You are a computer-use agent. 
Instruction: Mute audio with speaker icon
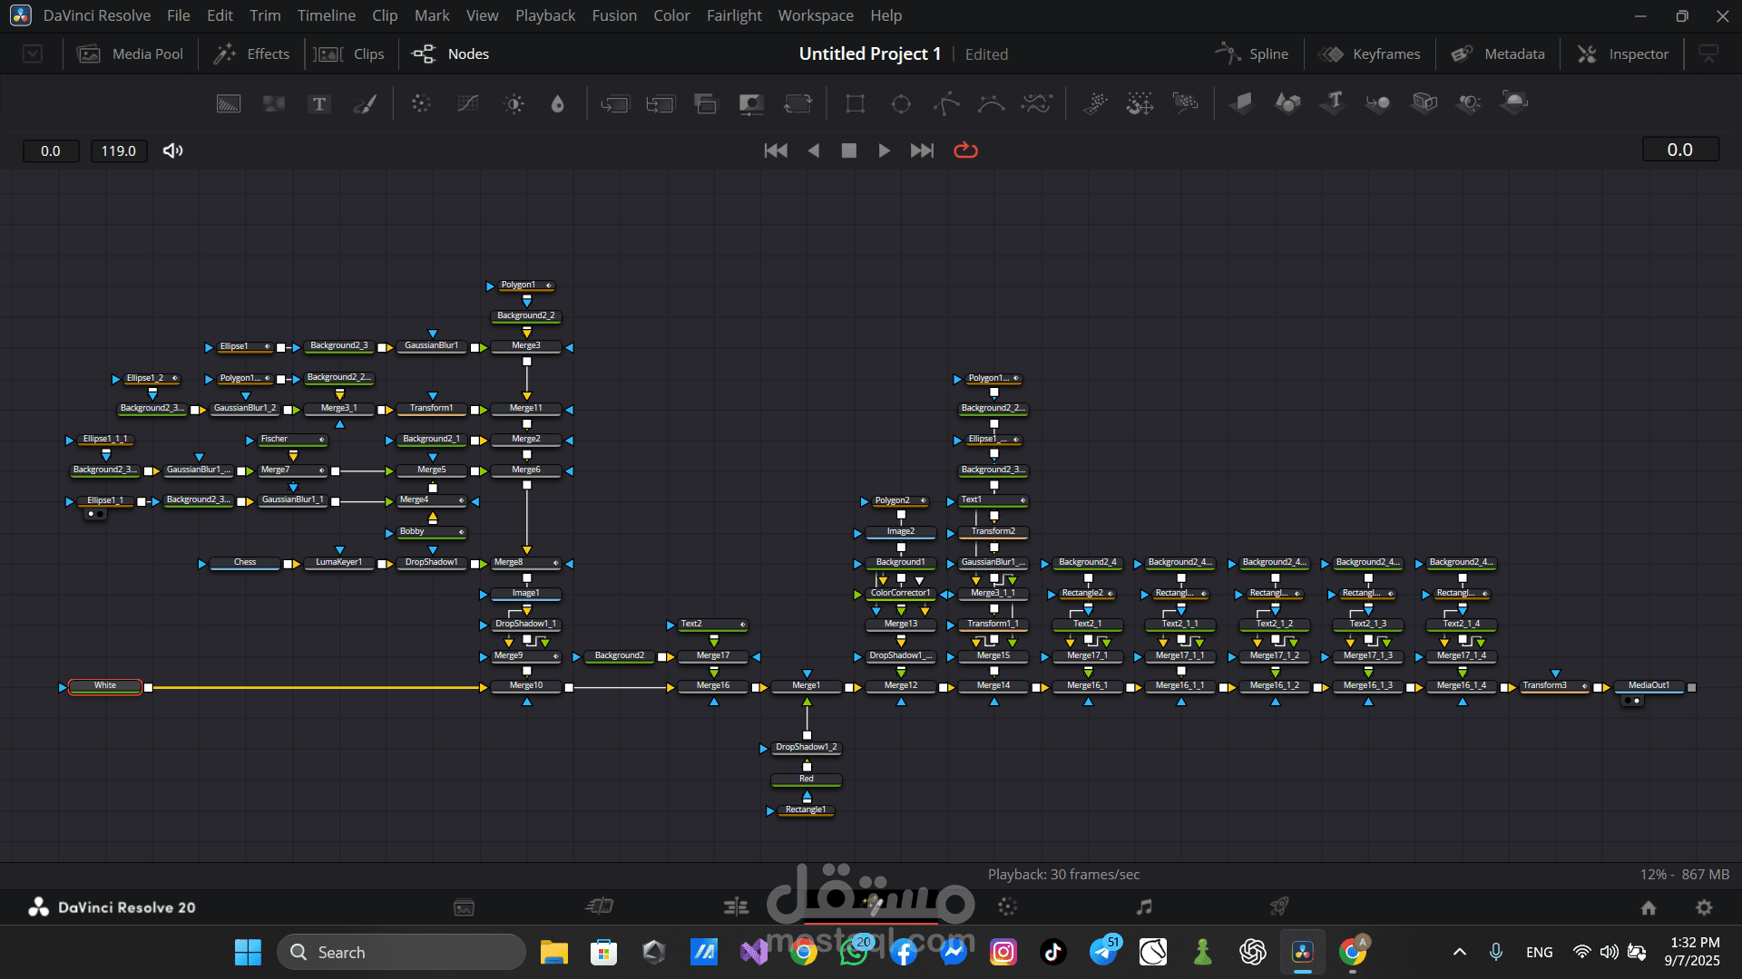tap(172, 150)
